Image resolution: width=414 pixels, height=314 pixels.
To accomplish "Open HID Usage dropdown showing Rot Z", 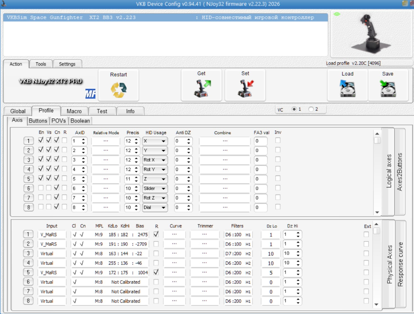I will (x=155, y=198).
